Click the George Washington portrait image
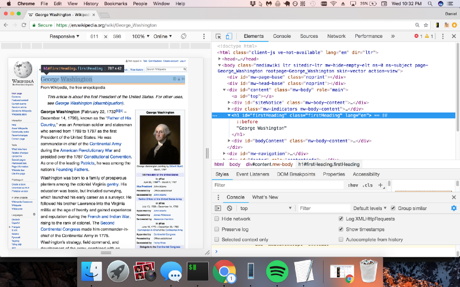Image resolution: width=460 pixels, height=287 pixels. tap(160, 139)
